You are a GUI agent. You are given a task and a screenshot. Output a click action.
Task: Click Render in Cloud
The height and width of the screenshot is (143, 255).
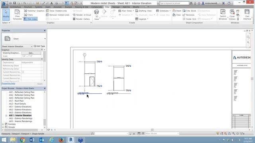[x=82, y=15]
